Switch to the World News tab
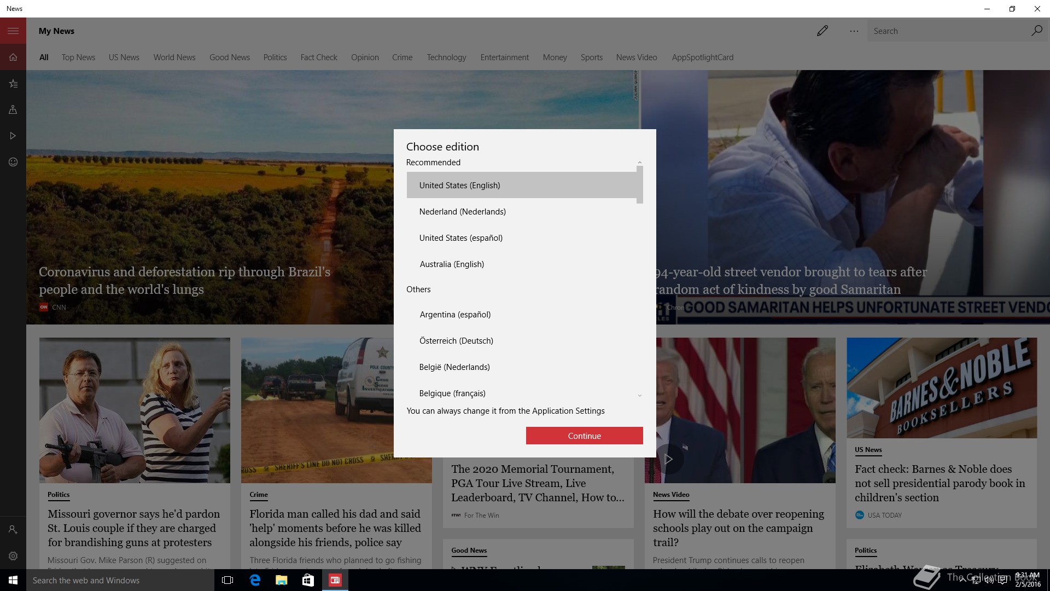This screenshot has height=591, width=1050. (174, 57)
